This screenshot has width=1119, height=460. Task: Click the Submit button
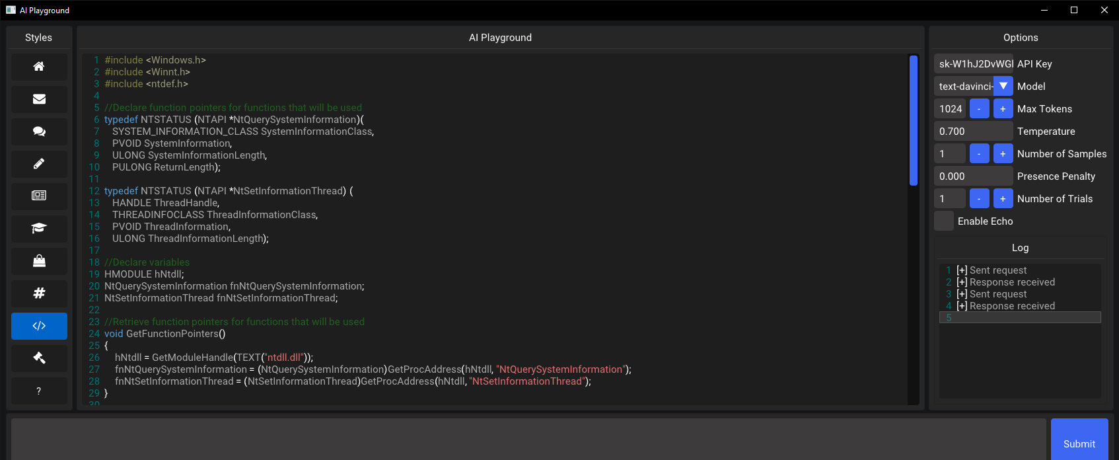(x=1079, y=440)
